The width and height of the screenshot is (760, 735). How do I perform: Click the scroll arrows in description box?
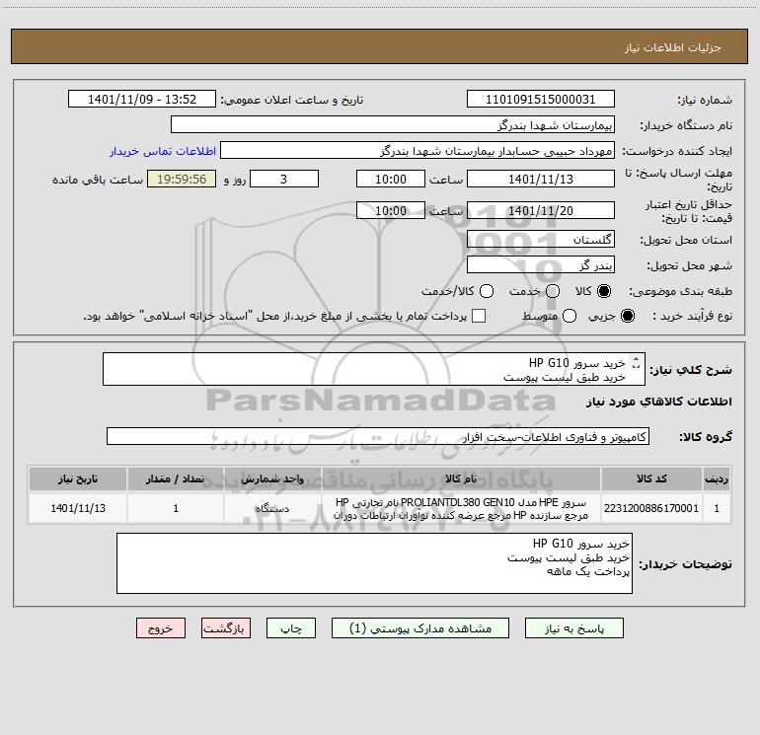637,363
